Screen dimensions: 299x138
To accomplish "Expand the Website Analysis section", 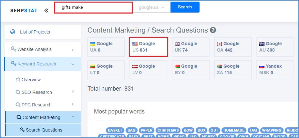I will pyautogui.click(x=72, y=50).
